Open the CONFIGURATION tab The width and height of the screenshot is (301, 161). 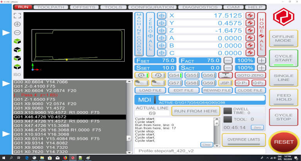(x=152, y=7)
